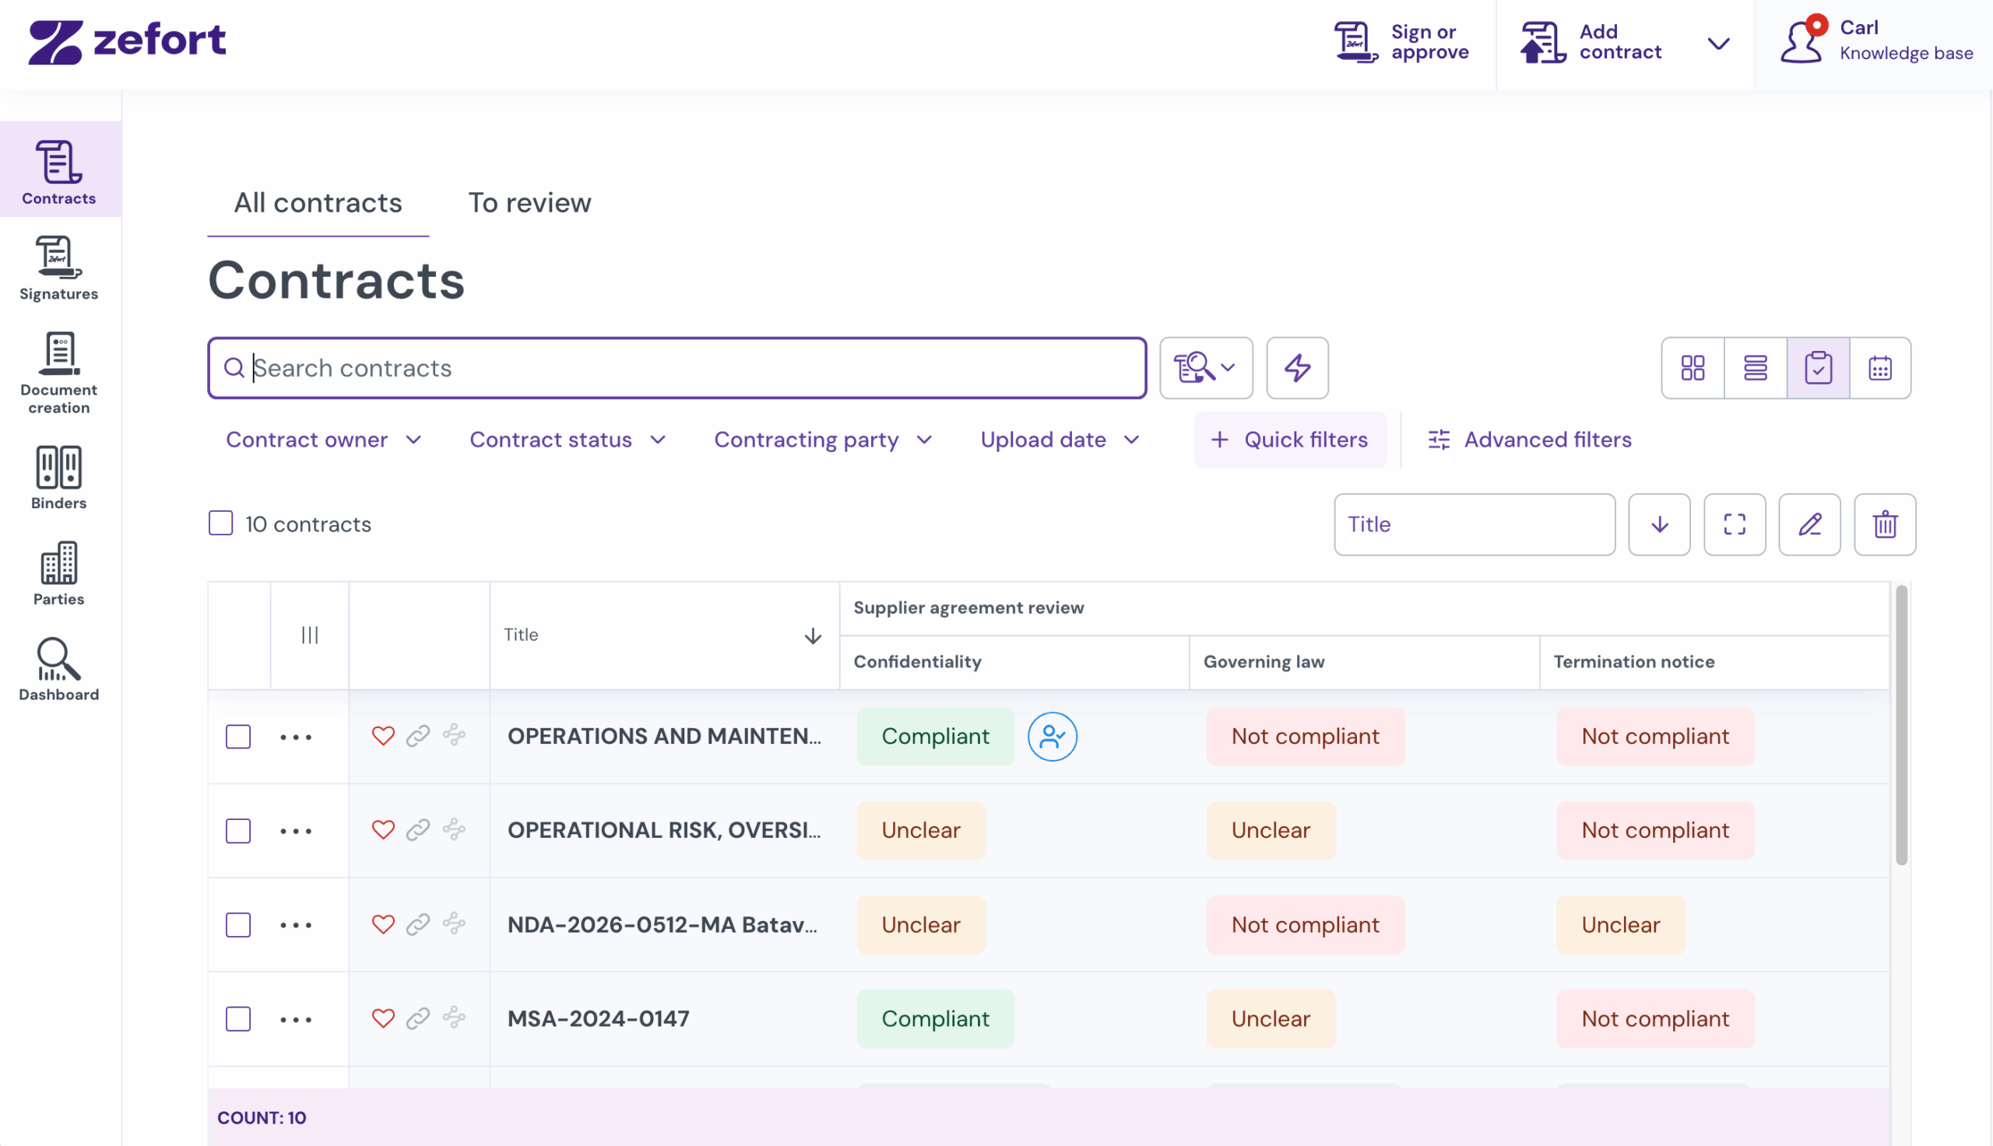Select the All contracts tab

[x=318, y=203]
